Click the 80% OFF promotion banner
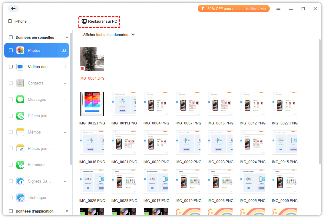 click(233, 8)
